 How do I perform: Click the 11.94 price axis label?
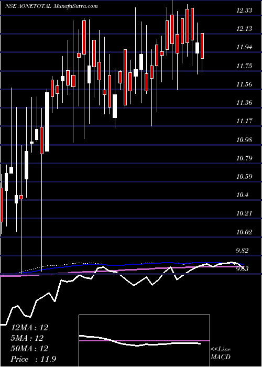244,47
